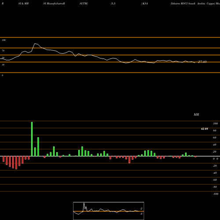The image size is (220, 220).
Task: Click the MR axis label -40
Action: 215,173
